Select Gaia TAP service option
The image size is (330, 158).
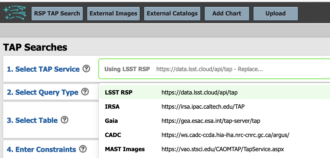click(x=214, y=121)
